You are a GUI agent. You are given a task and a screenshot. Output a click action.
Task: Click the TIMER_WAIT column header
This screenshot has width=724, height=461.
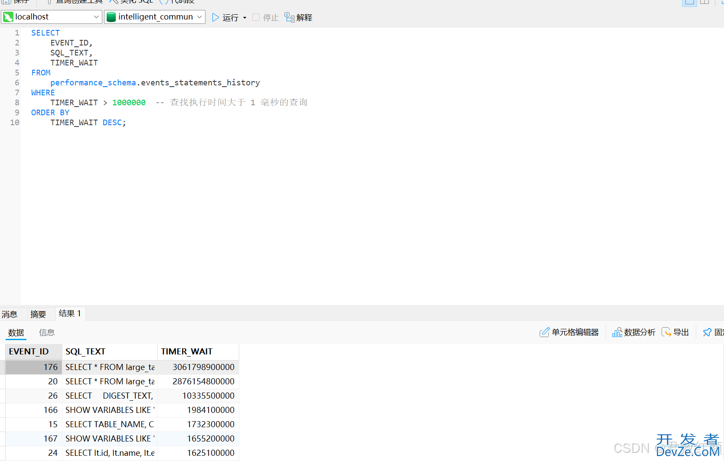pyautogui.click(x=198, y=351)
